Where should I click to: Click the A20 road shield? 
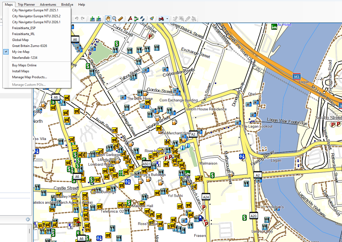(253, 216)
